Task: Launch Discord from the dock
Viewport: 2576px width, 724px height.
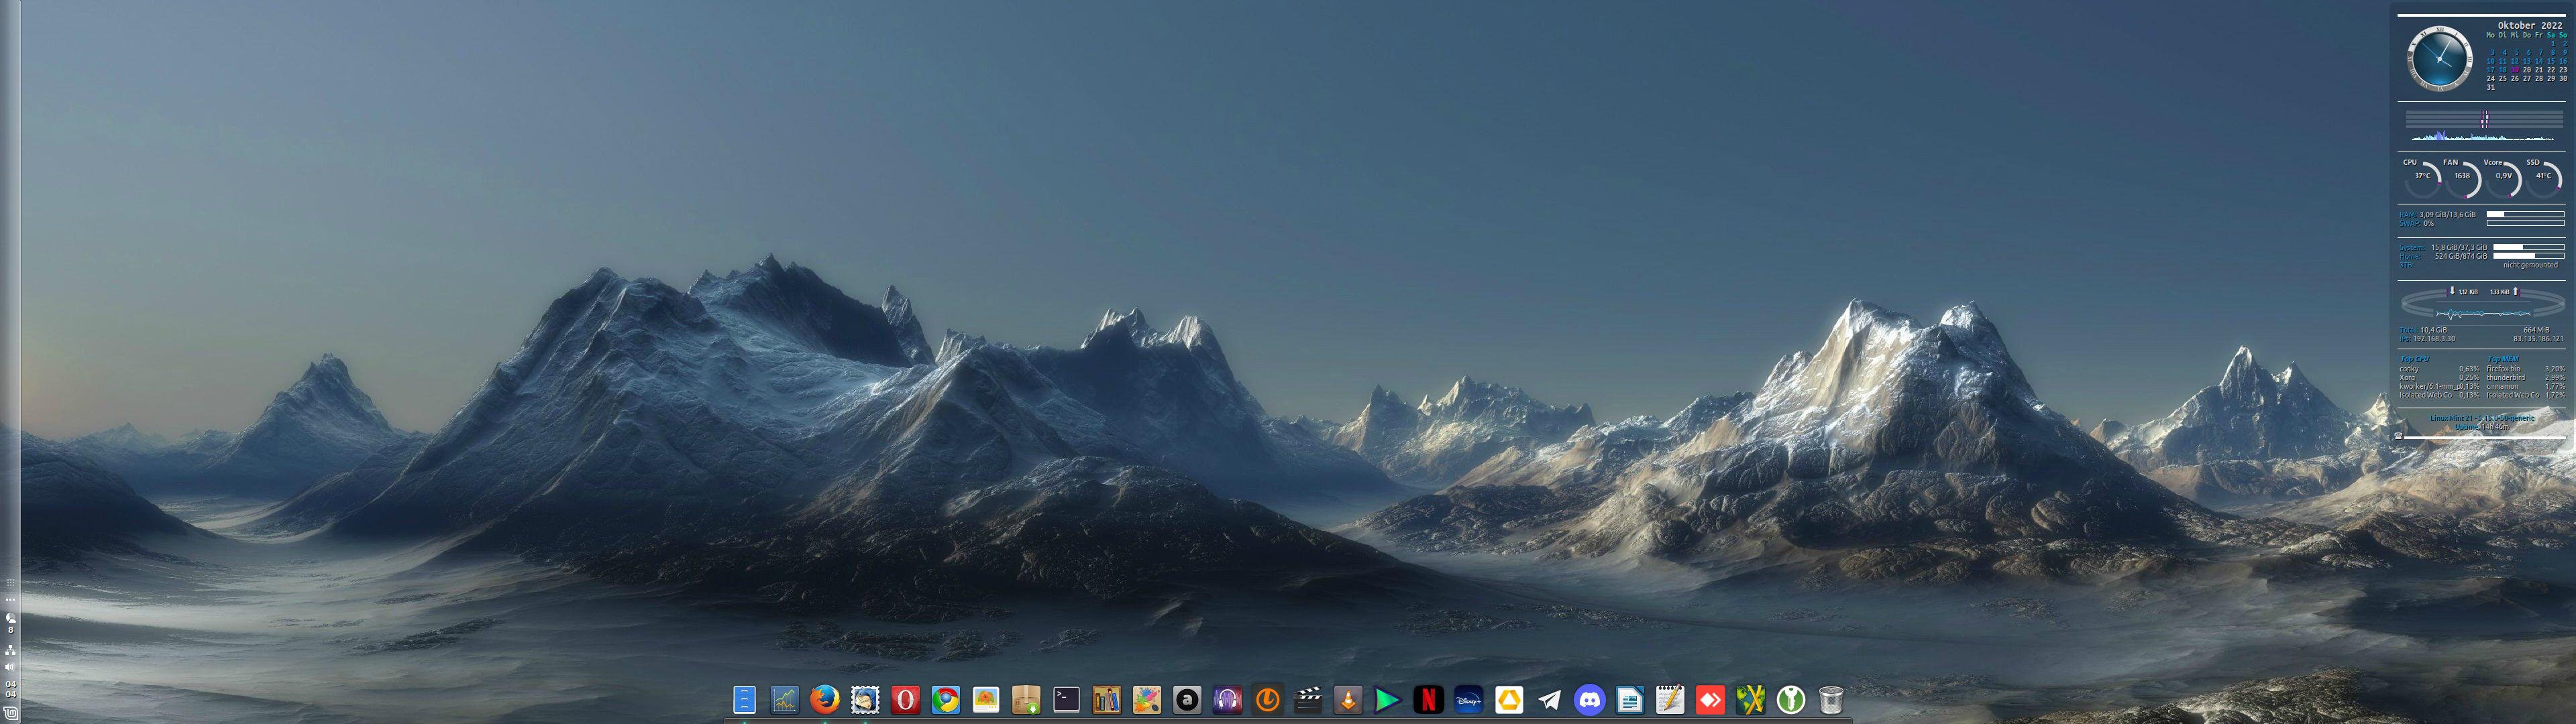Action: click(x=1589, y=699)
